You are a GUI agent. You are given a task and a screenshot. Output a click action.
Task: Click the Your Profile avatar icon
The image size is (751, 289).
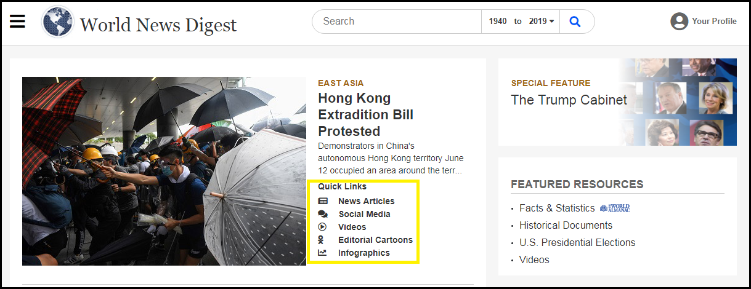coord(679,22)
